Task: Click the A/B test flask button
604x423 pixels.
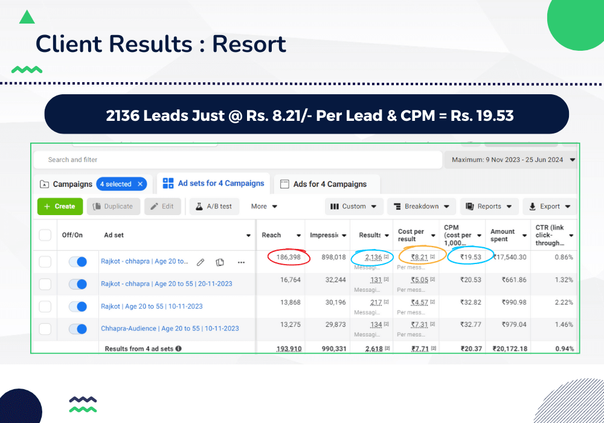Action: (x=214, y=206)
